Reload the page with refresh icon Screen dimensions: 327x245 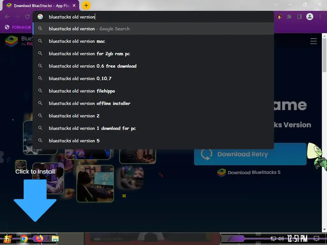[27, 17]
